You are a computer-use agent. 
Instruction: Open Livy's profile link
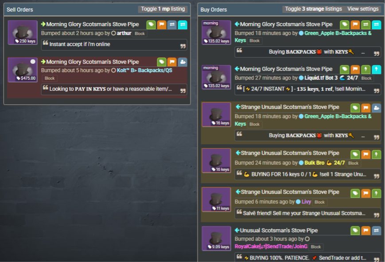tap(306, 202)
